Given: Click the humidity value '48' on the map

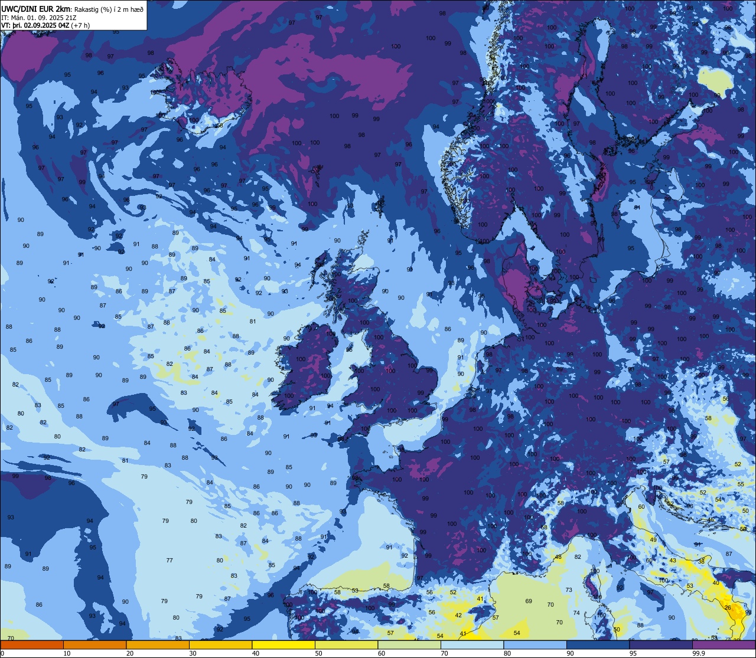Looking at the screenshot, I should click(x=558, y=557).
